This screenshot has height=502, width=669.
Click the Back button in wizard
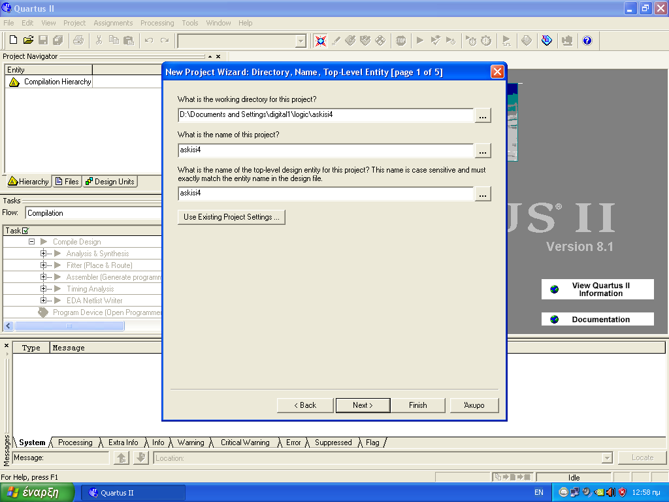(x=305, y=405)
